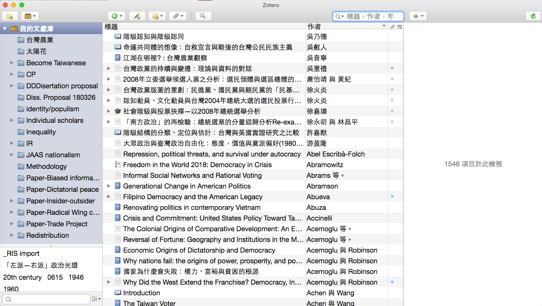Select the Paper-Dictatorial peace collection
The height and width of the screenshot is (306, 542).
click(62, 189)
